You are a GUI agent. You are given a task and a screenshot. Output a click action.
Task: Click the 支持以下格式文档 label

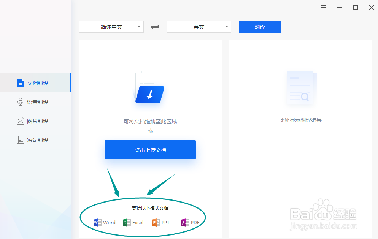tap(150, 208)
